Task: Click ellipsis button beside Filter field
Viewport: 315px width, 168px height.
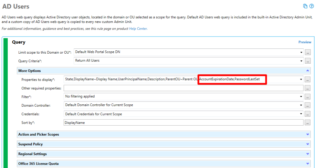Action: coord(308,97)
